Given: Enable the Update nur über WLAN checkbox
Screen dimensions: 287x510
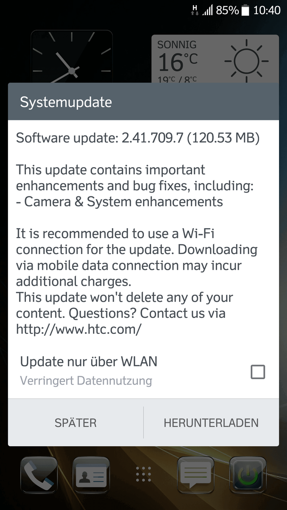Looking at the screenshot, I should pyautogui.click(x=258, y=372).
